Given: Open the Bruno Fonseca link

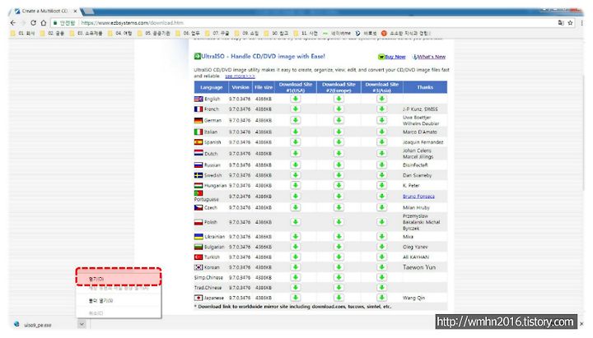Looking at the screenshot, I should [418, 197].
